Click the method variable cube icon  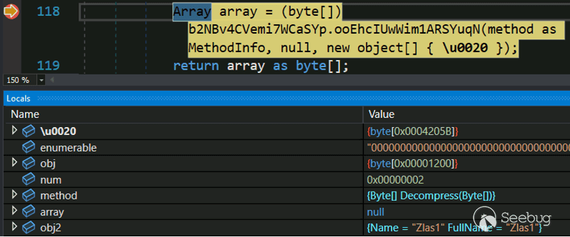(28, 196)
